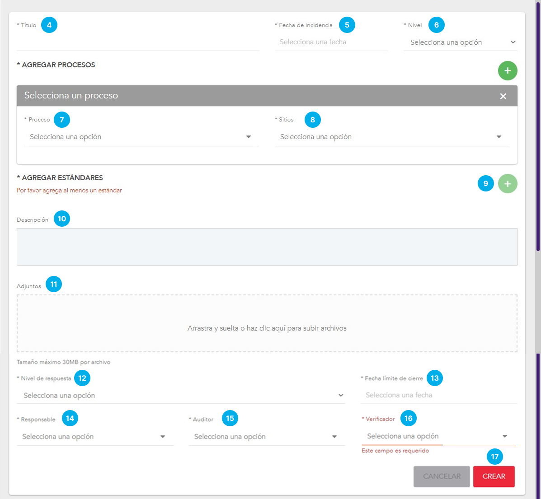Image resolution: width=541 pixels, height=499 pixels.
Task: Close the 'Selecciona un proceso' panel
Action: 503,96
